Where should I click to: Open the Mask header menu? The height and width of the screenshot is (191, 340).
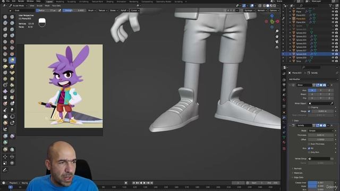coord(47,6)
